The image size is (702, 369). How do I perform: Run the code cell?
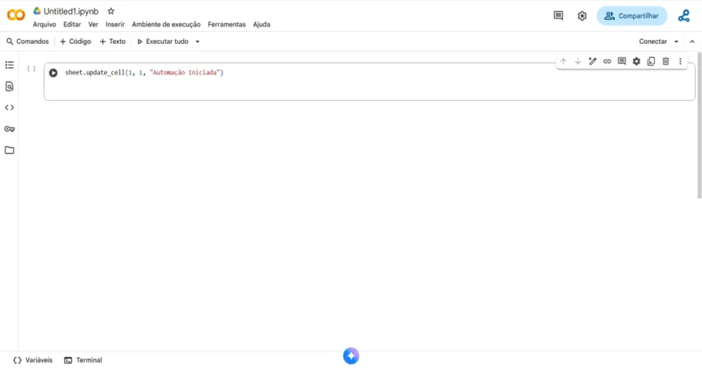53,73
